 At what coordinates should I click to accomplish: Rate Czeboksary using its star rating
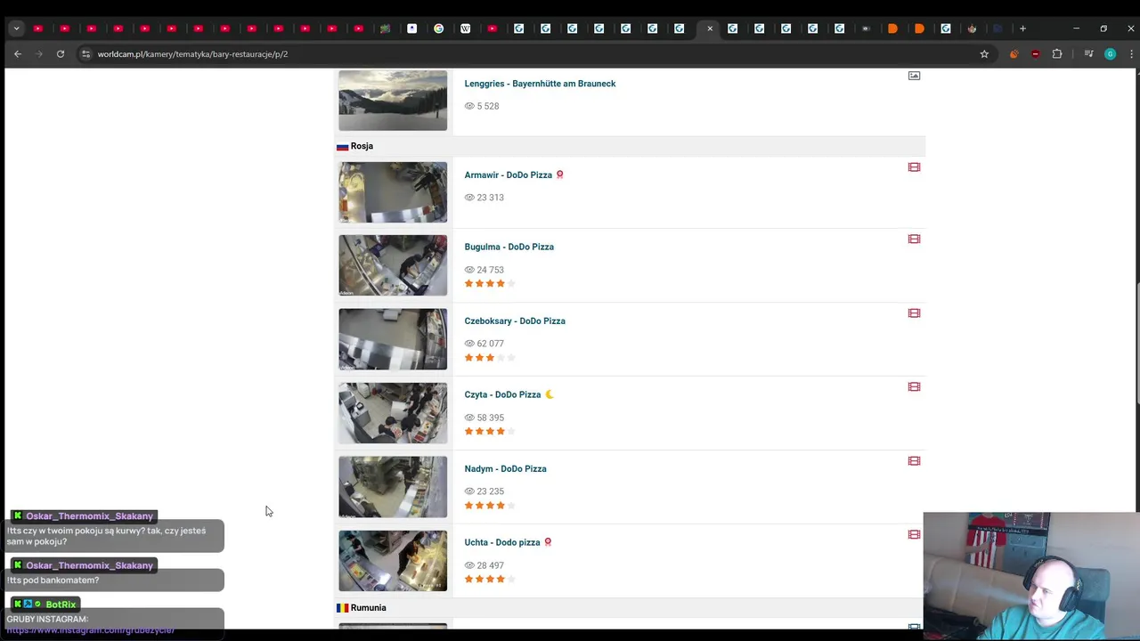[x=490, y=358]
